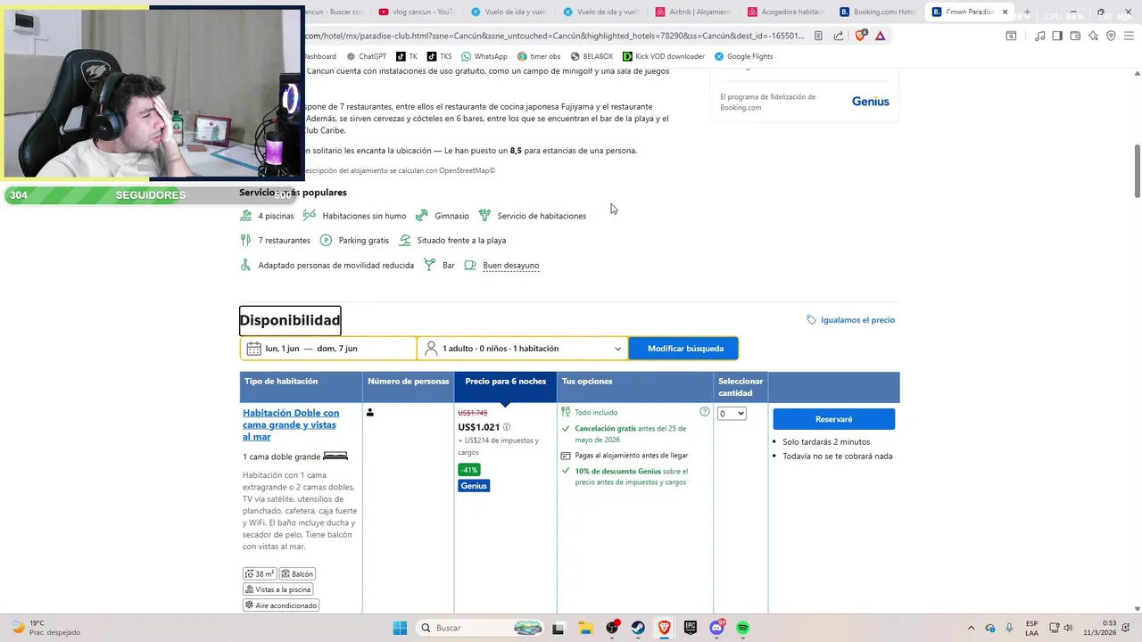Click the price tag icon beside Igualamos el precio
This screenshot has width=1142, height=642.
click(811, 320)
